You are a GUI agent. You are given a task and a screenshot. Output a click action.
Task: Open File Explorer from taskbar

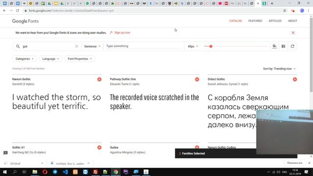[35, 172]
